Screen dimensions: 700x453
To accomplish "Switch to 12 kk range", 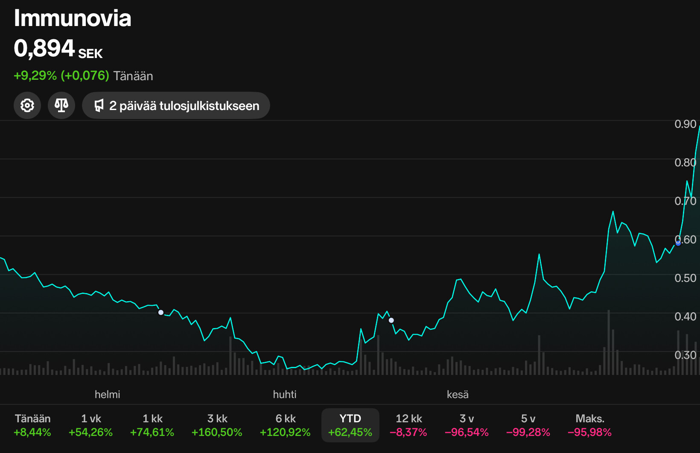I will (408, 425).
